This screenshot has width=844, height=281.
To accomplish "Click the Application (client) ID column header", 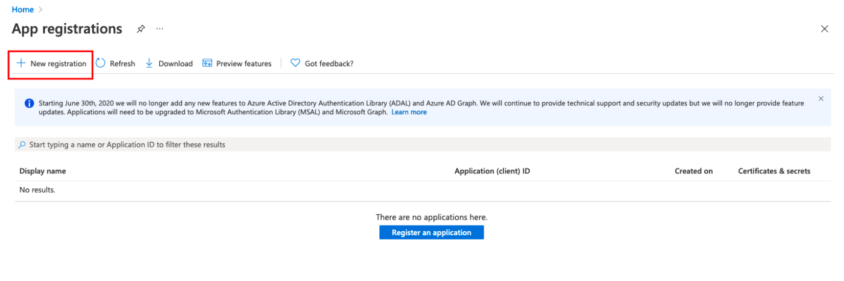I will 492,171.
